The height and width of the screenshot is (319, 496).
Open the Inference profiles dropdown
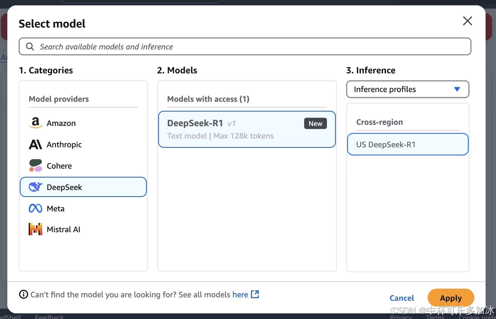pos(408,89)
